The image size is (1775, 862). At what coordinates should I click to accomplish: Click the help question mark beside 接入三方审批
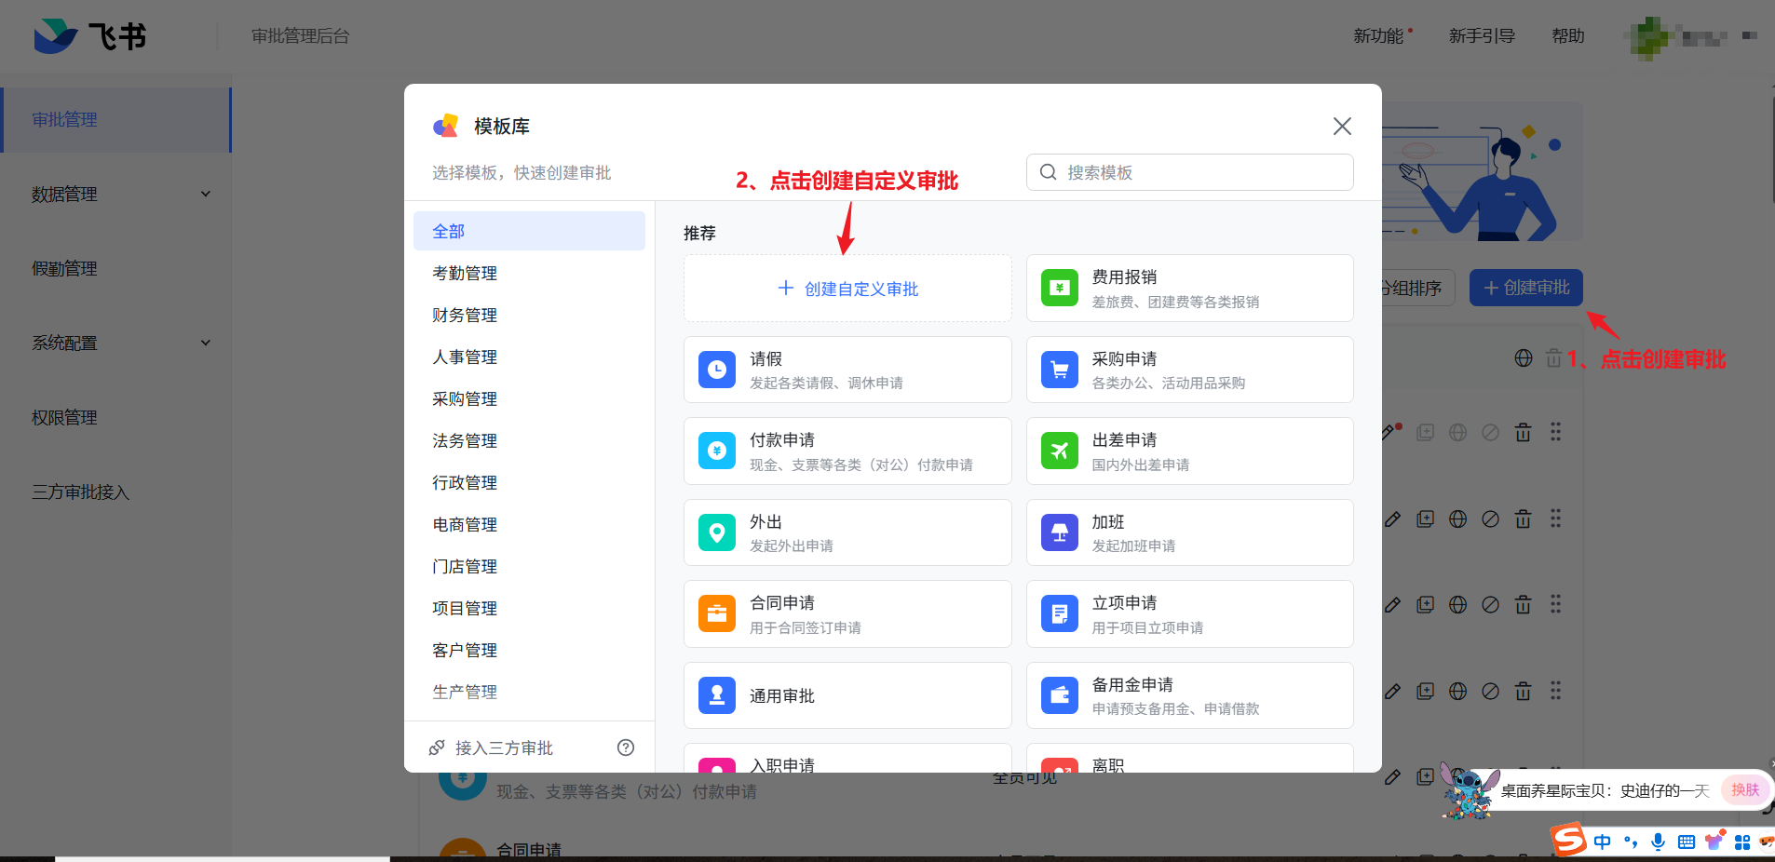(626, 748)
